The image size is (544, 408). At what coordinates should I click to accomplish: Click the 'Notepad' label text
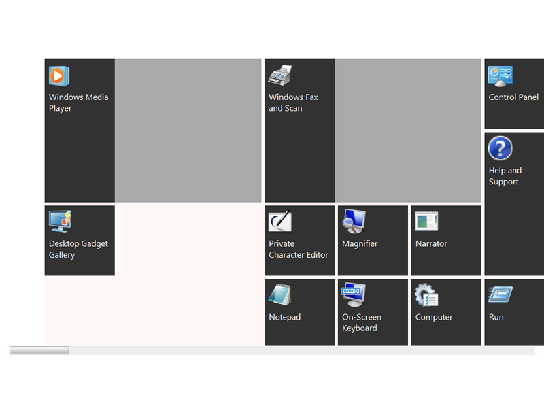[284, 317]
